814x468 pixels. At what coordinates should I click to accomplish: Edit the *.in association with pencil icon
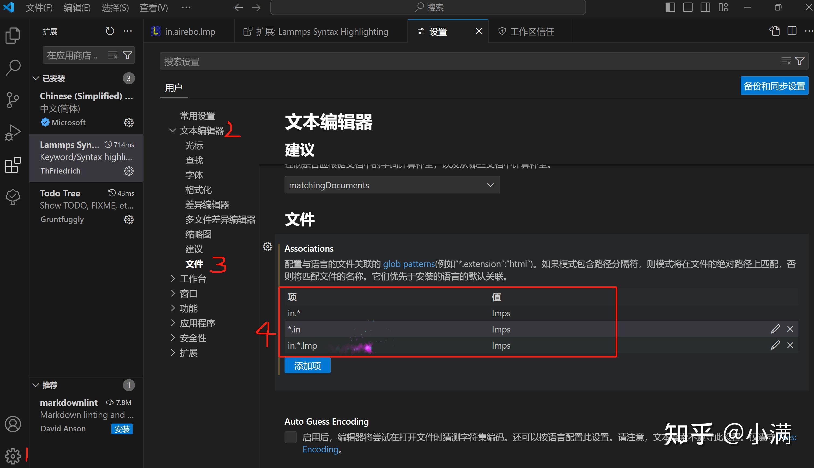tap(776, 329)
